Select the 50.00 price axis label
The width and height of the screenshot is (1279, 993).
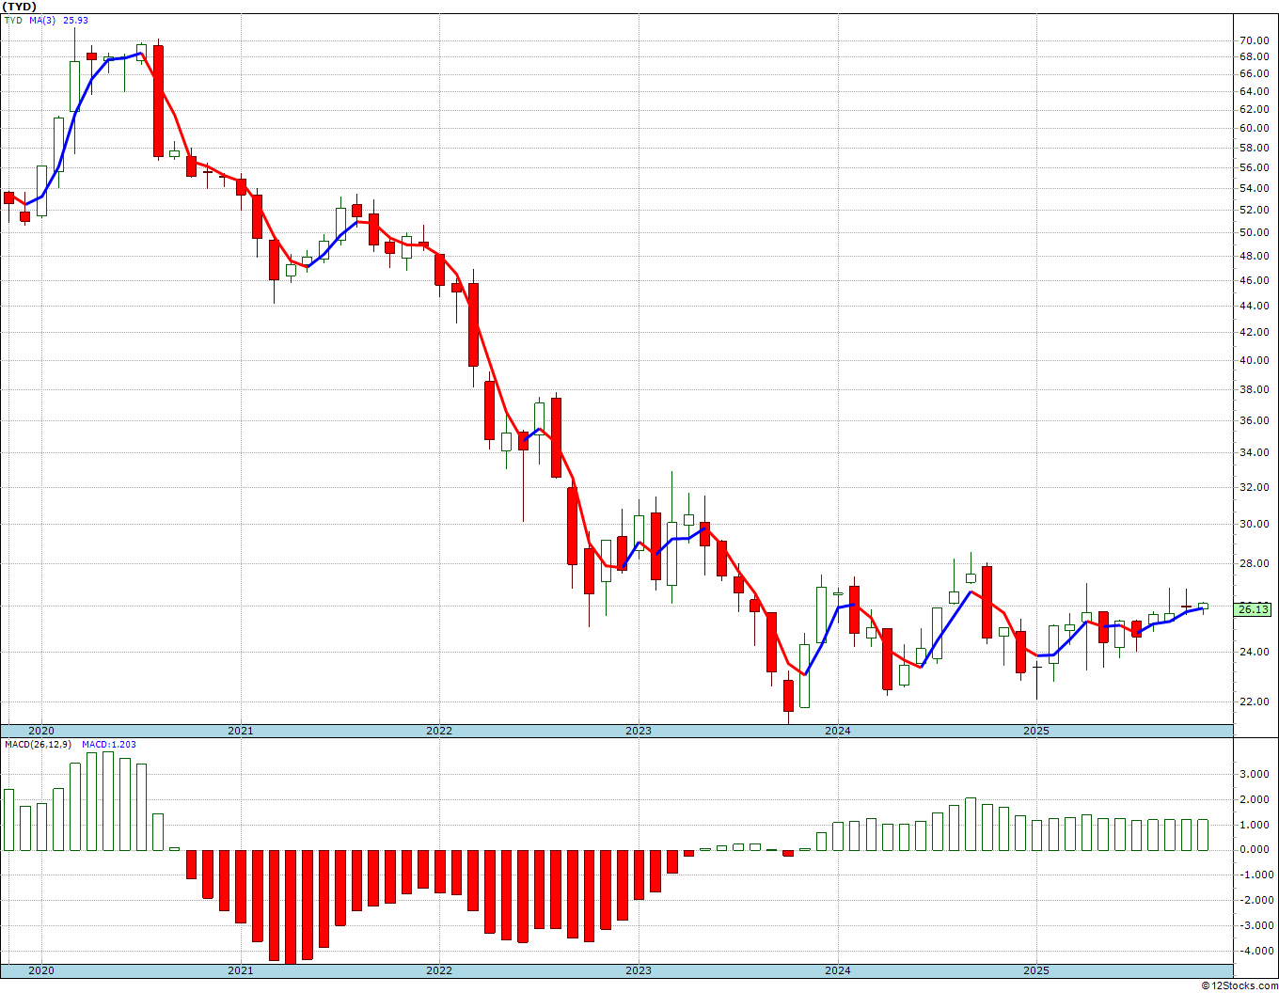coord(1254,232)
